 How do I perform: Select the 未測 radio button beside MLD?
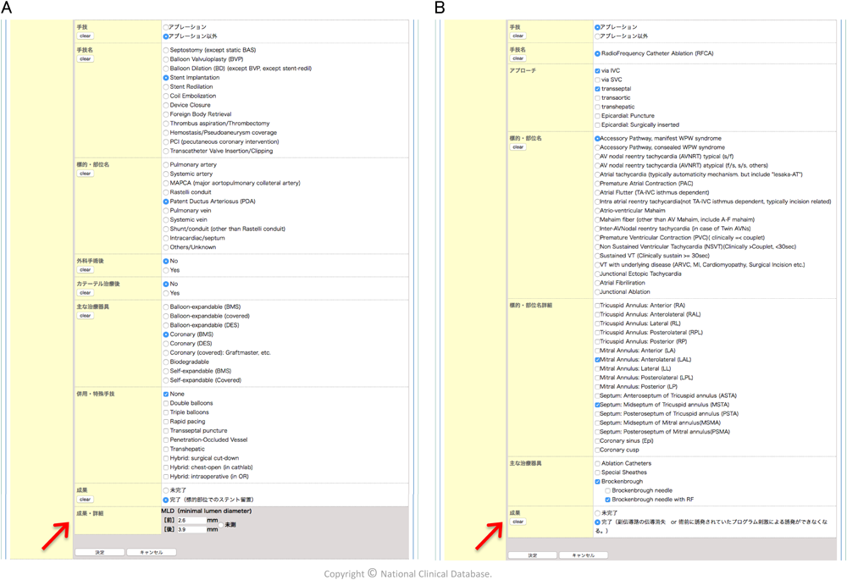click(x=222, y=525)
